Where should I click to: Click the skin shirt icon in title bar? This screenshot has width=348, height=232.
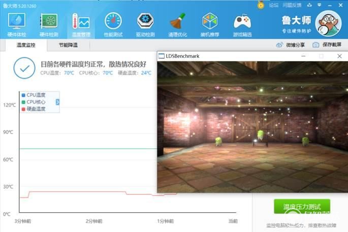coord(309,5)
